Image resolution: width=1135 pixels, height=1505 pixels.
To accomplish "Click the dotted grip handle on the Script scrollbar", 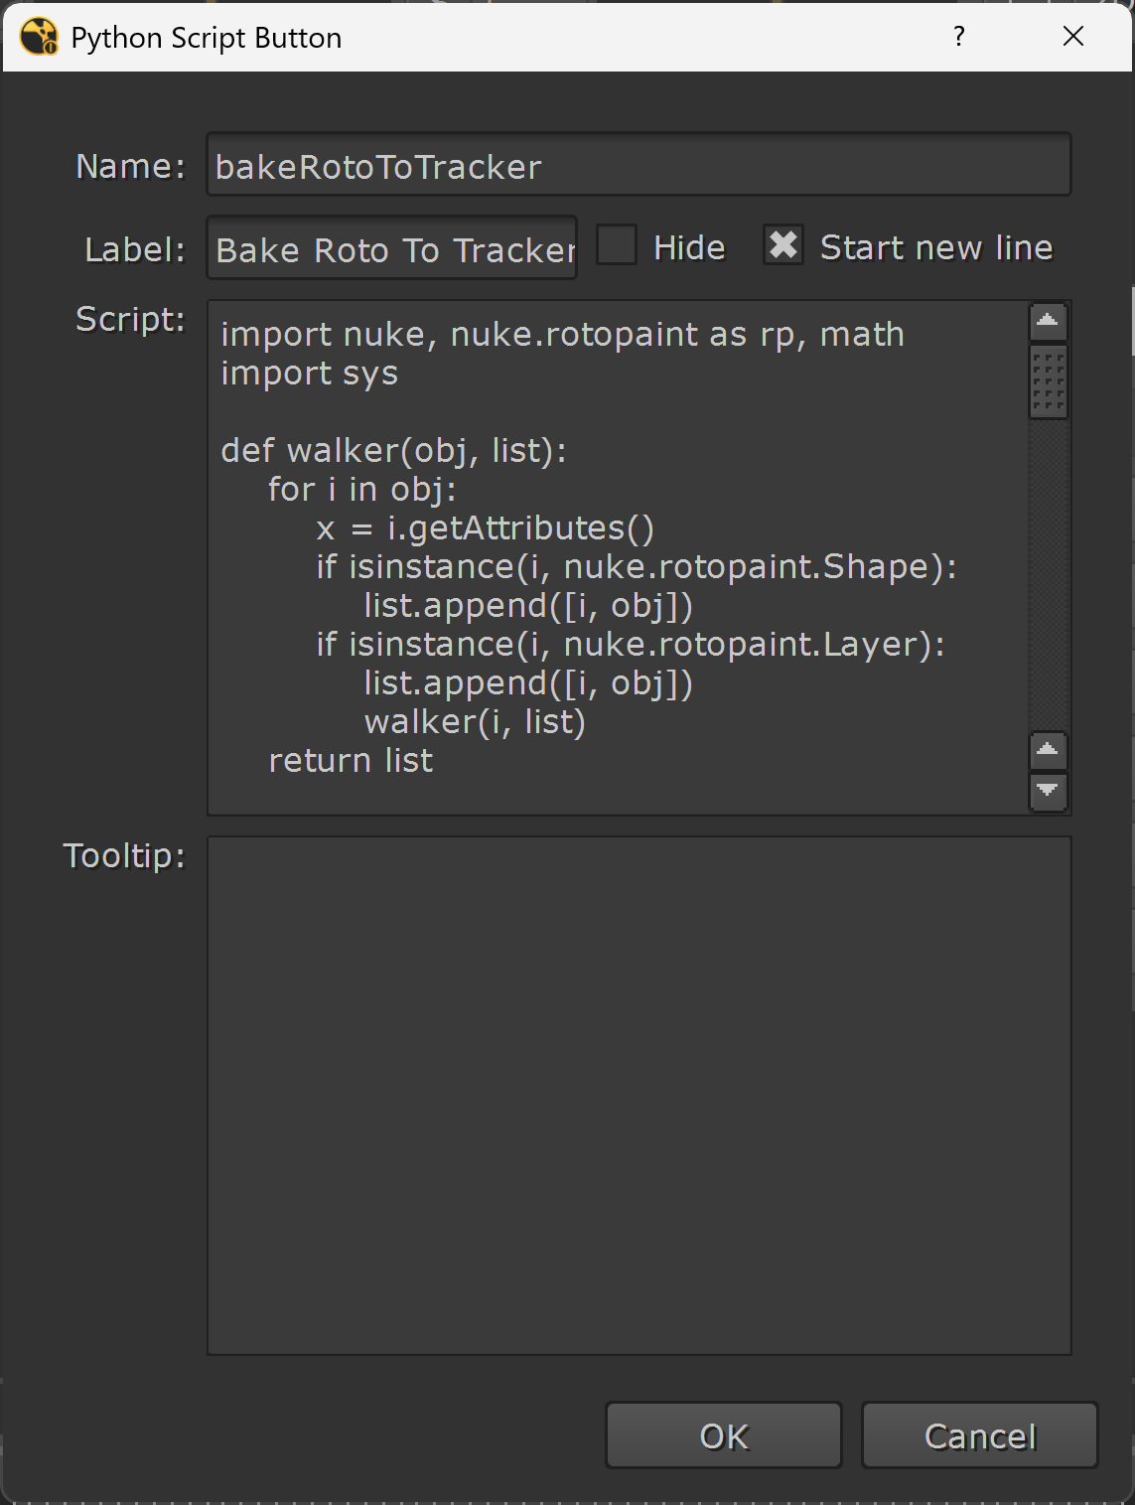I will (1047, 380).
